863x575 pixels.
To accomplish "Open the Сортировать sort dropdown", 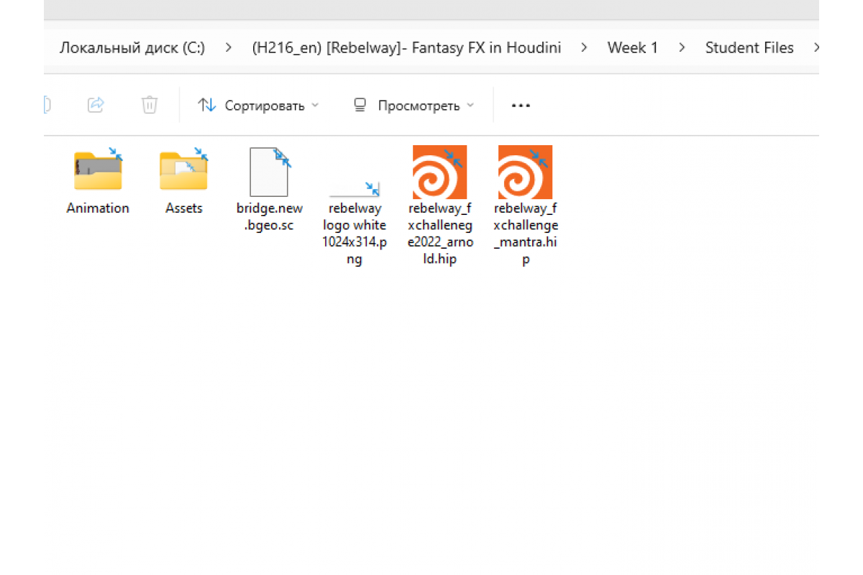I will pyautogui.click(x=258, y=106).
